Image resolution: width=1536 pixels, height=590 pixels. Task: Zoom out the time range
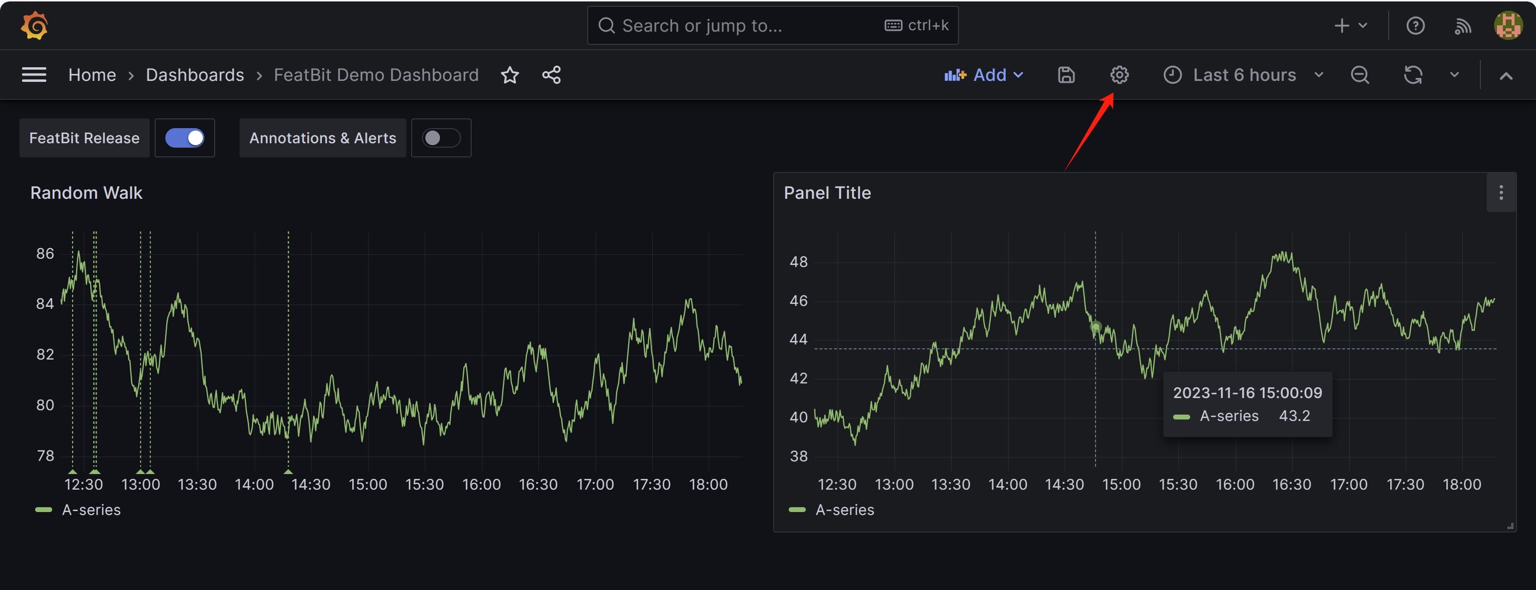(1359, 75)
